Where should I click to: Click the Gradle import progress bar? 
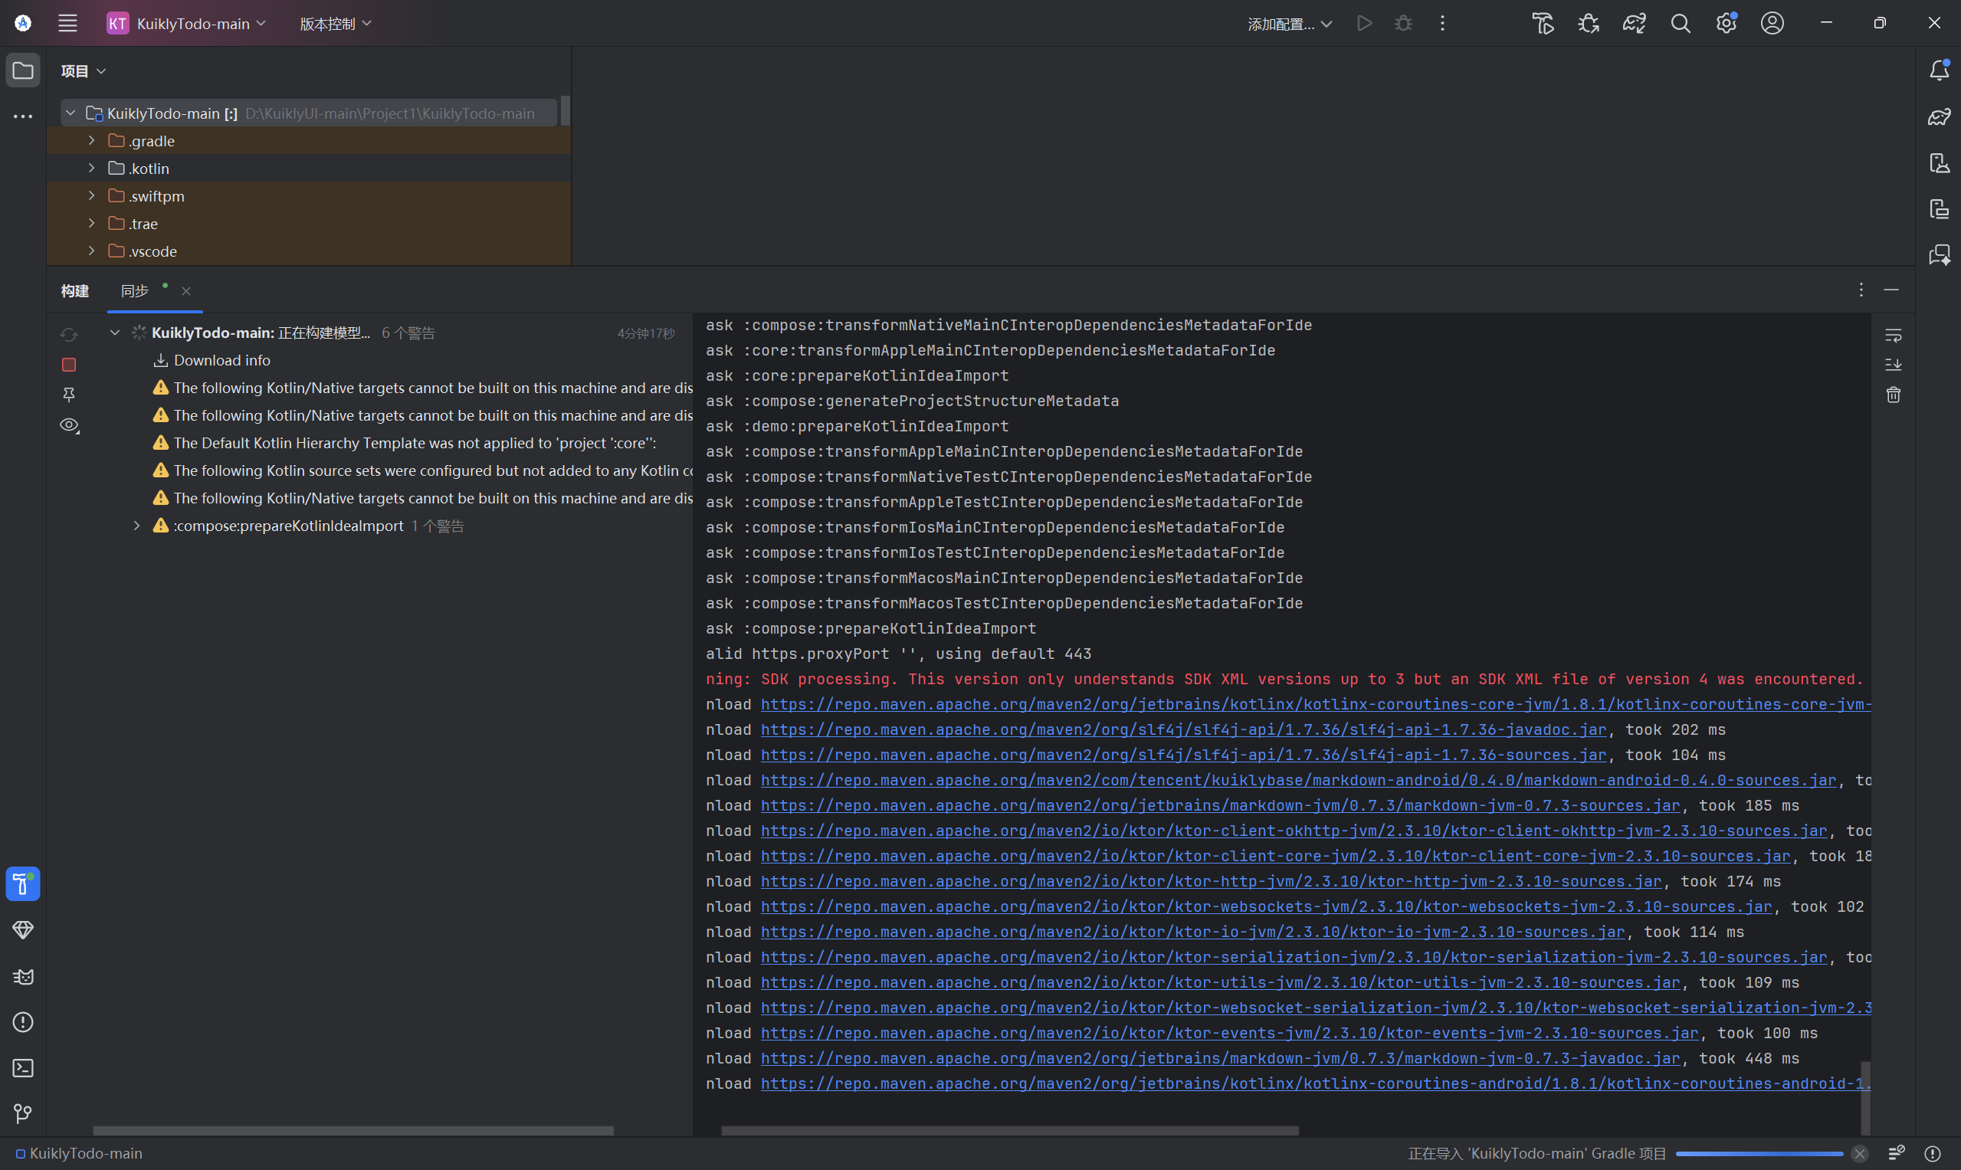[1759, 1153]
